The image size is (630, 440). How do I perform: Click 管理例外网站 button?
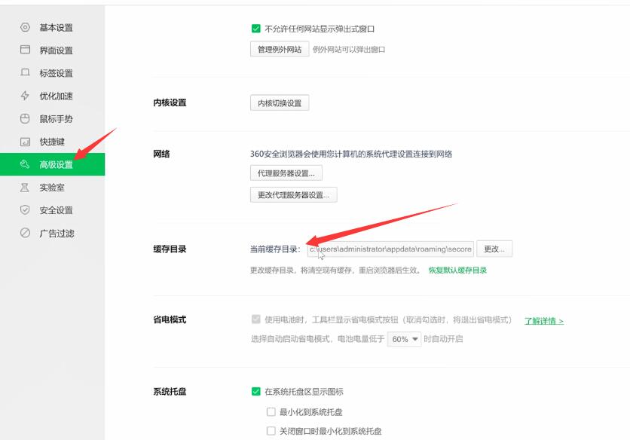(280, 49)
